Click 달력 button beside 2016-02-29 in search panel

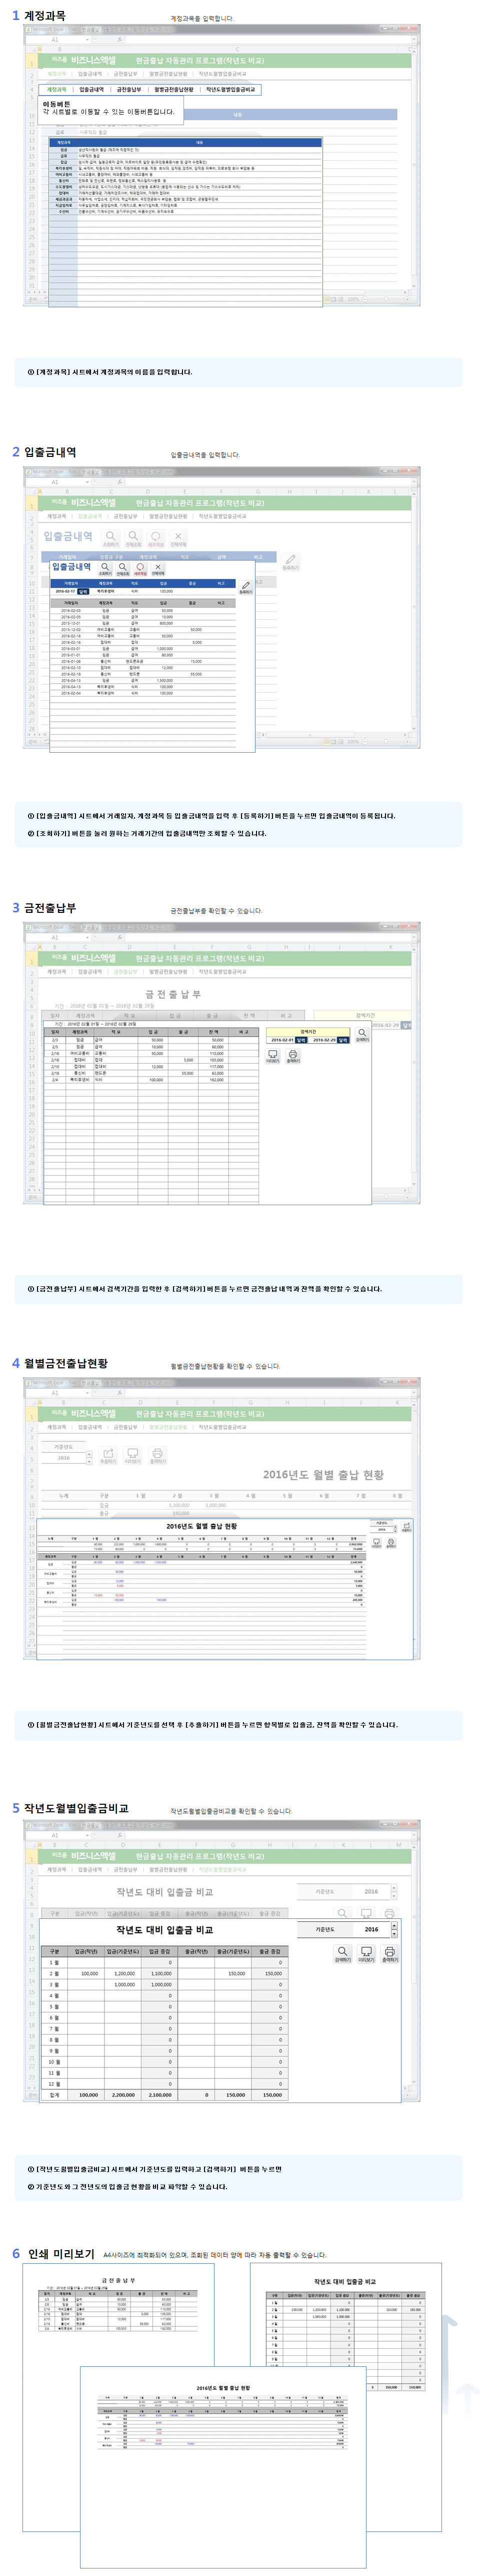342,1039
